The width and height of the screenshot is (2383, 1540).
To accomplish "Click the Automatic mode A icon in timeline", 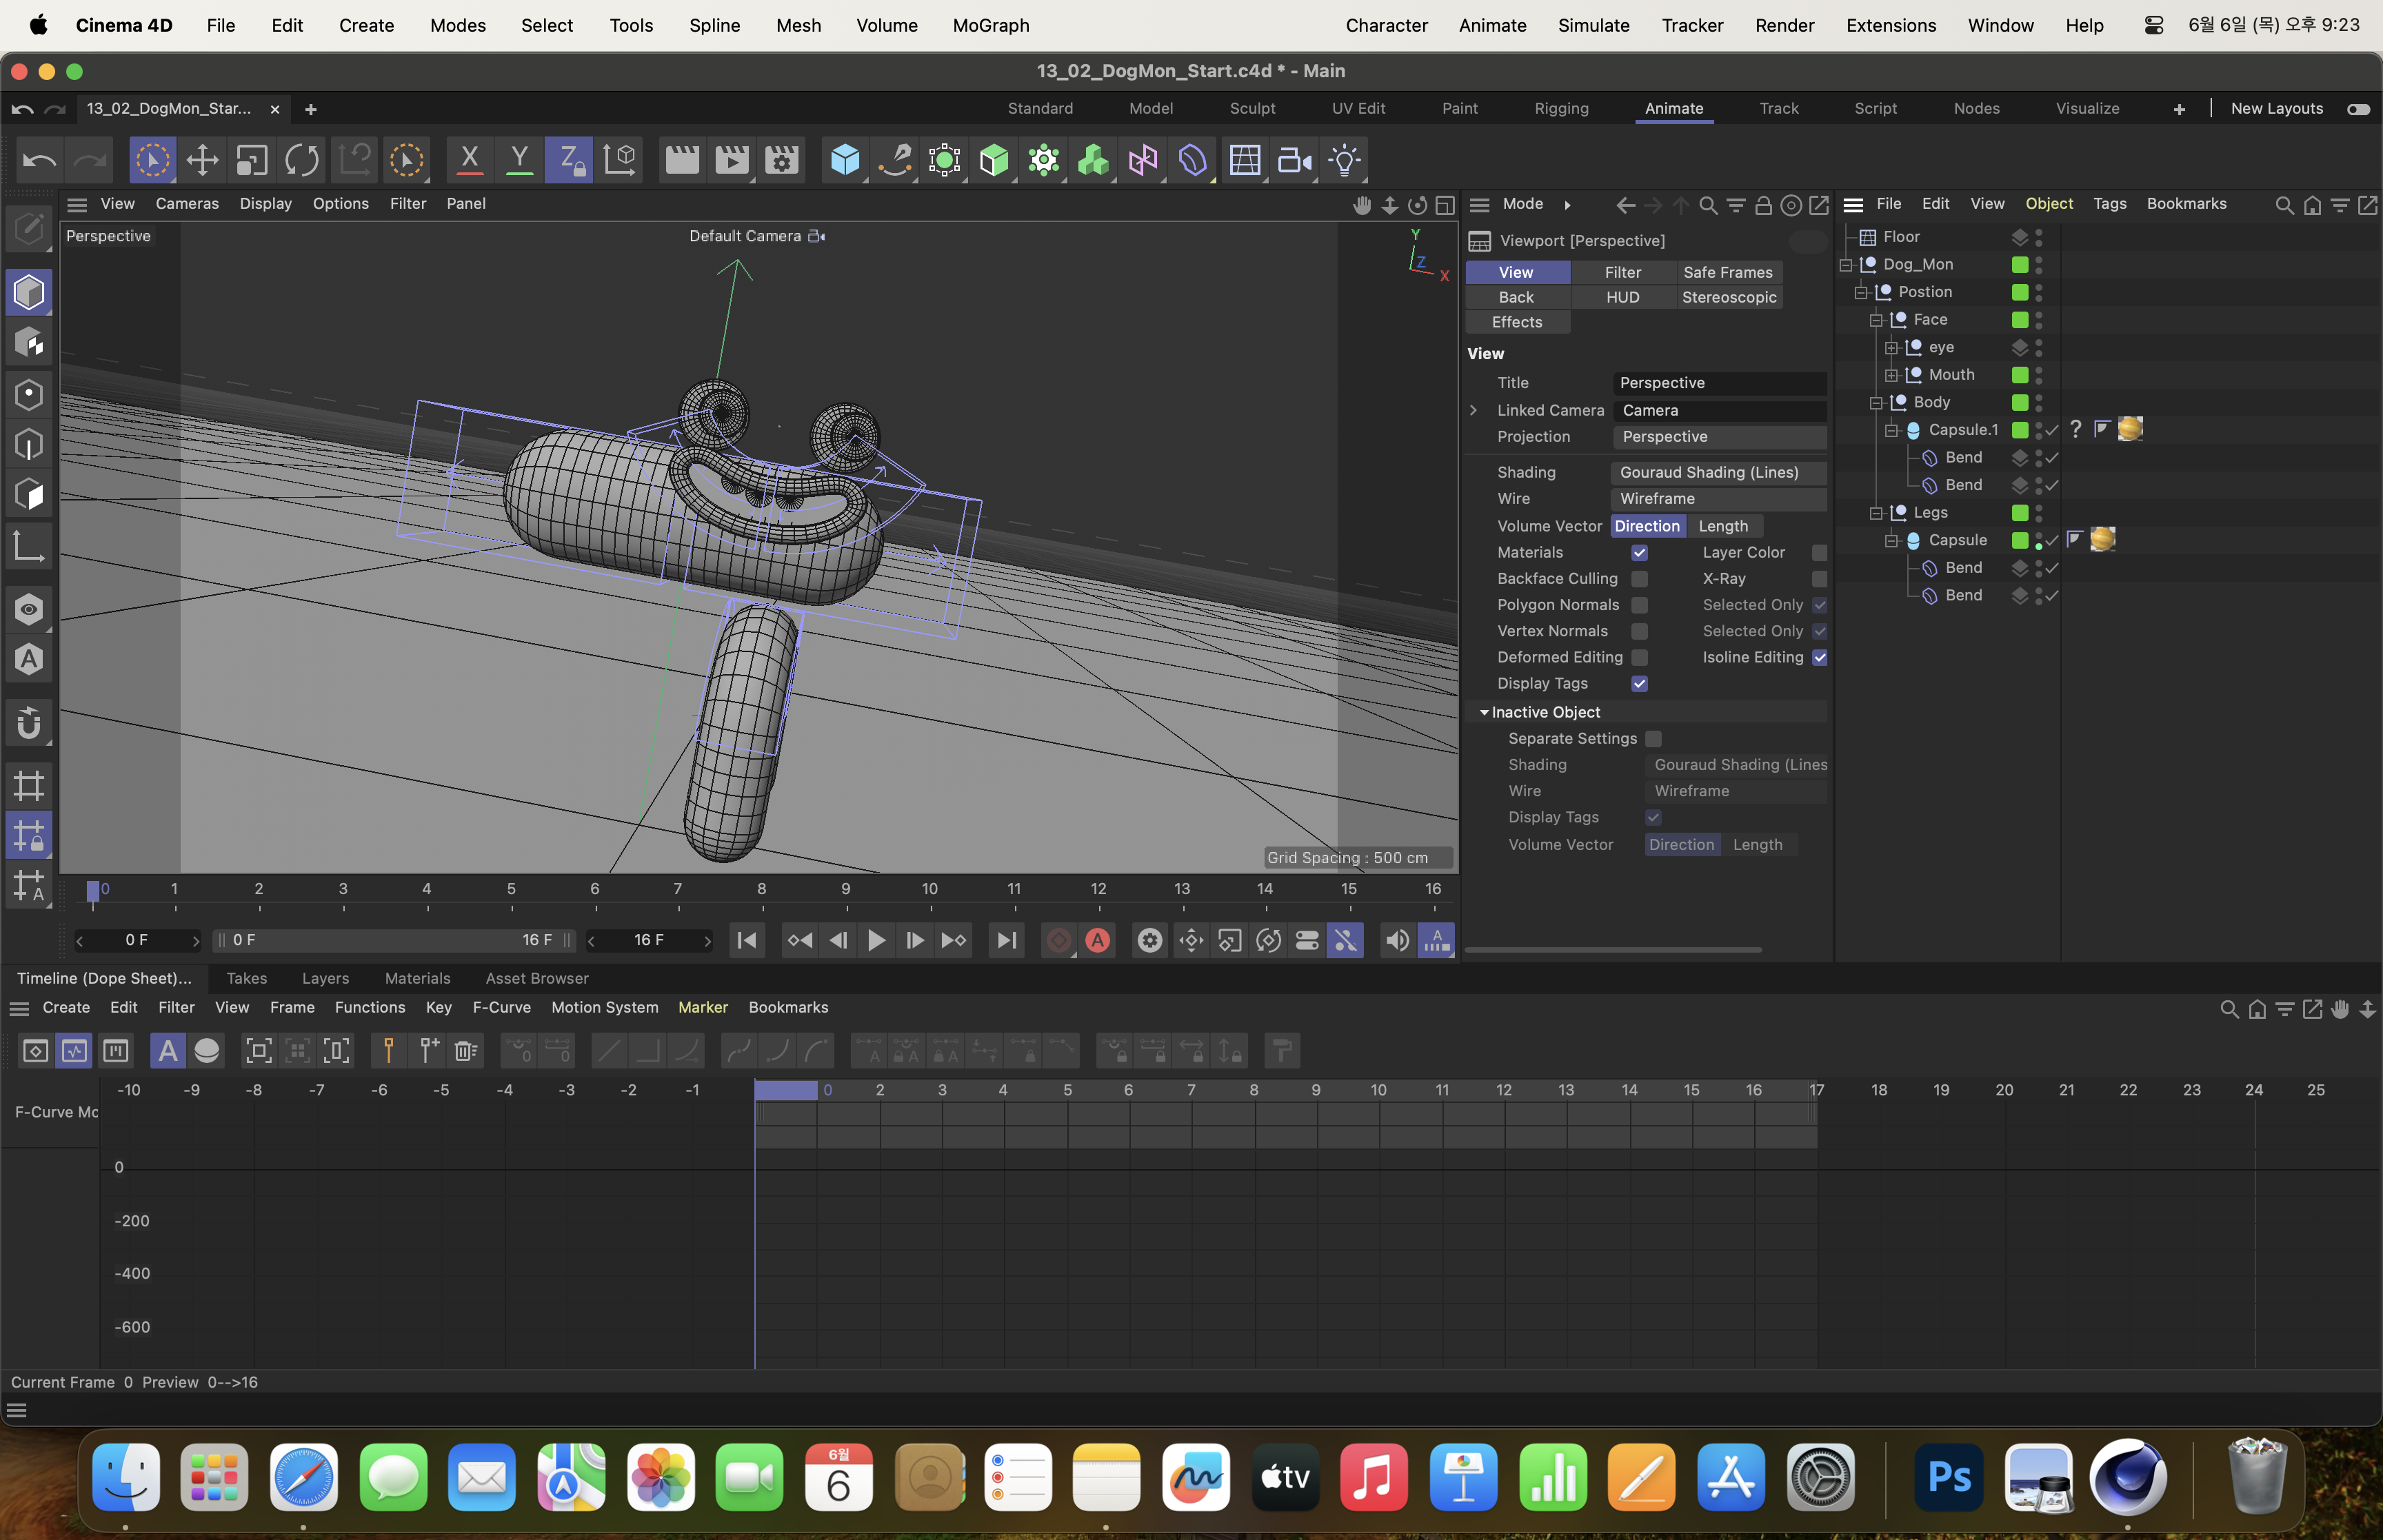I will (x=168, y=1051).
